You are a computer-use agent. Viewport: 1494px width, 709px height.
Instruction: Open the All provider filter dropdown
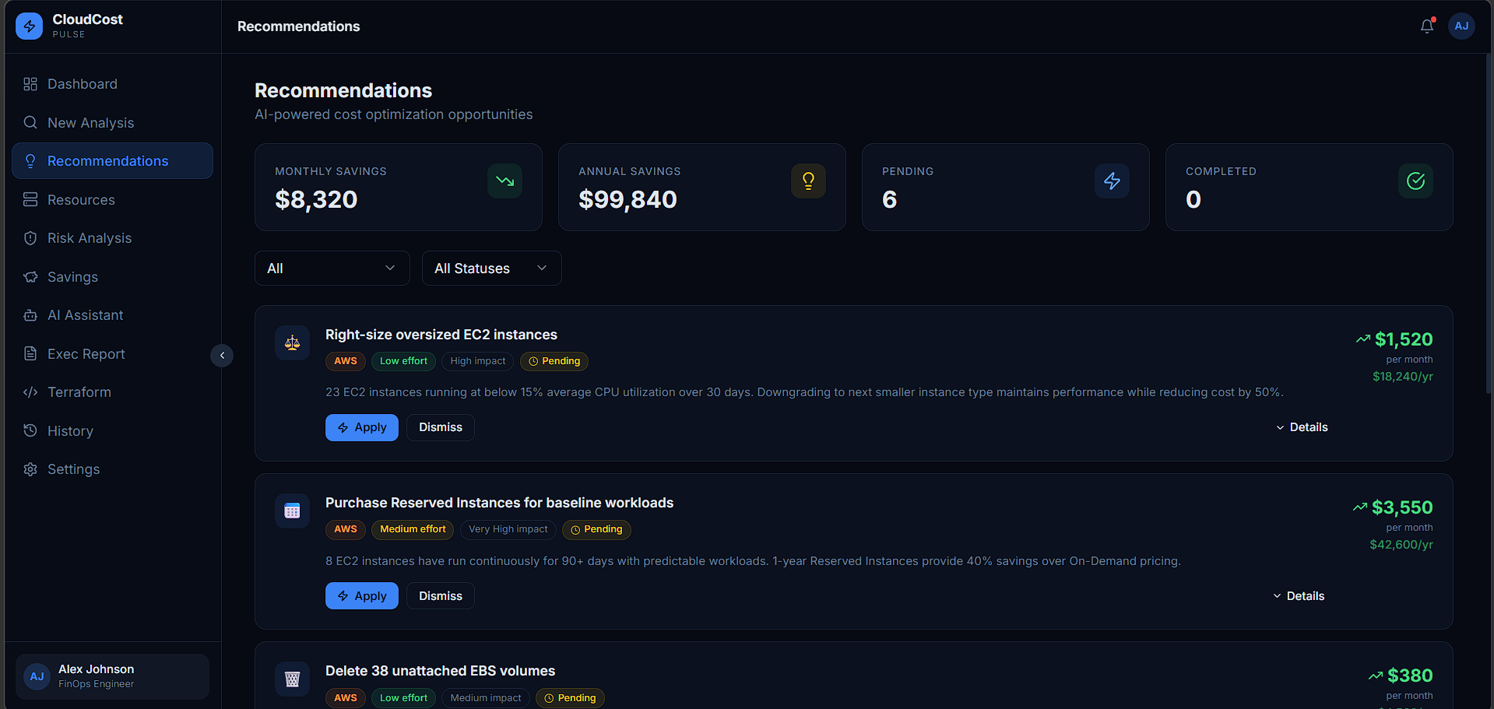(332, 269)
